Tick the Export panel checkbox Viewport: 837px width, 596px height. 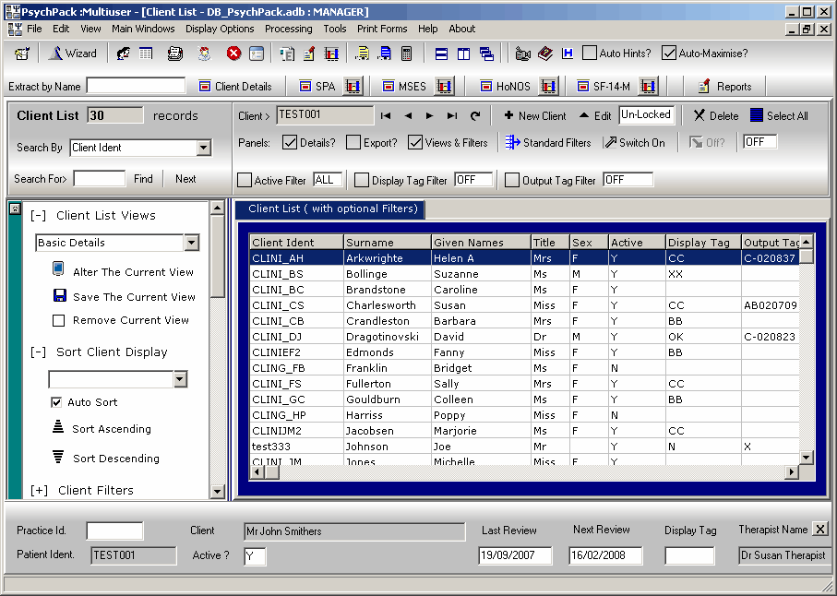pyautogui.click(x=353, y=143)
